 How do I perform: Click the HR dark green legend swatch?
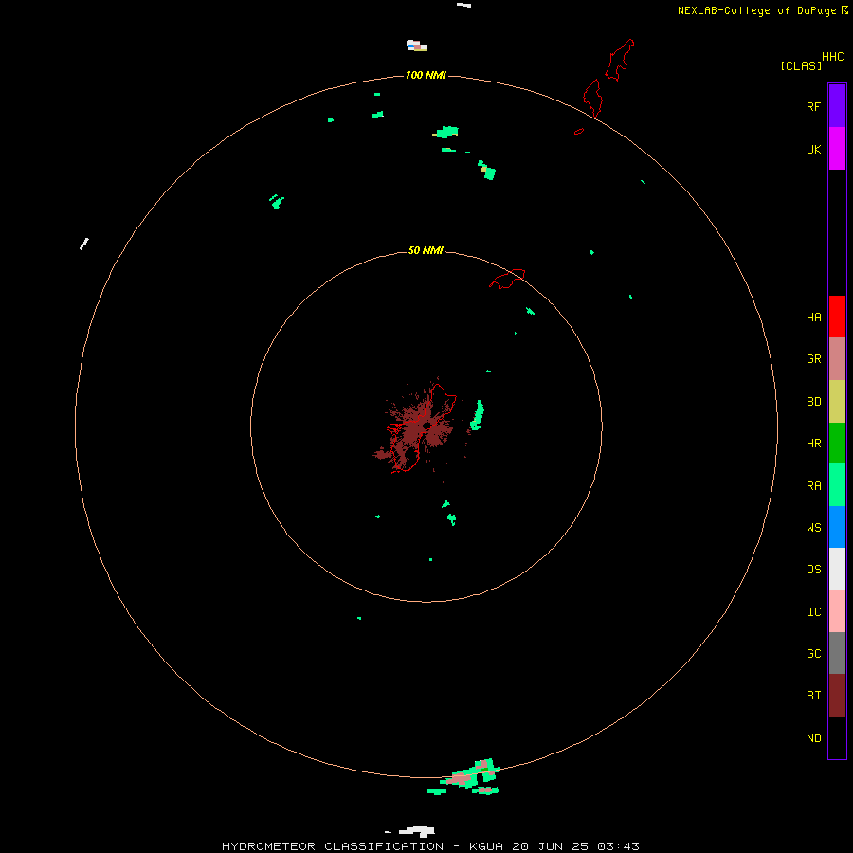click(837, 444)
